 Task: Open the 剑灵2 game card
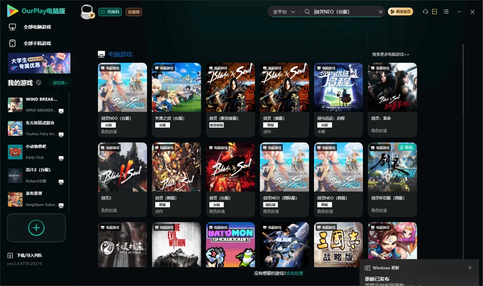pyautogui.click(x=122, y=180)
